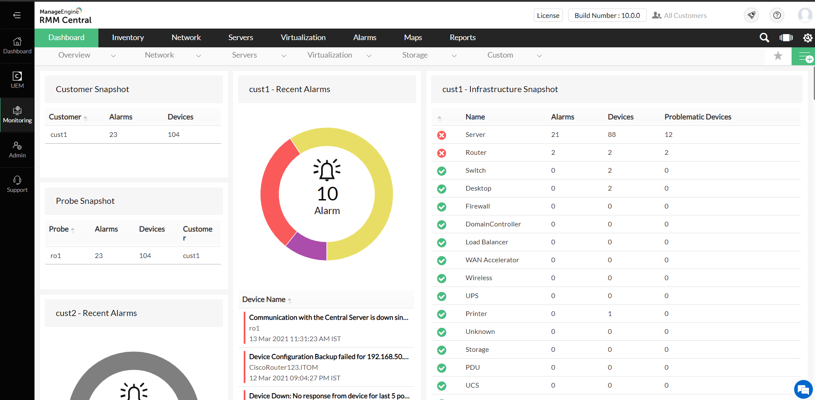Open the Settings gear menu
This screenshot has width=815, height=400.
point(808,38)
